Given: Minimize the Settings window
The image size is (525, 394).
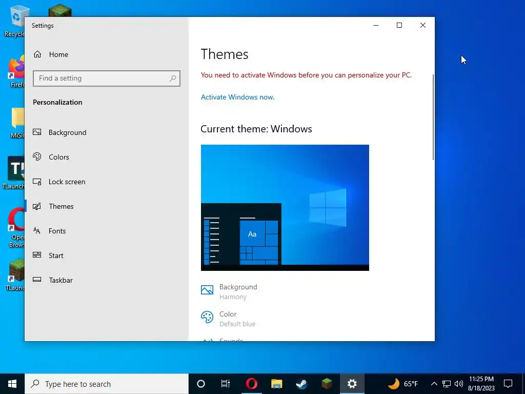Looking at the screenshot, I should point(376,25).
